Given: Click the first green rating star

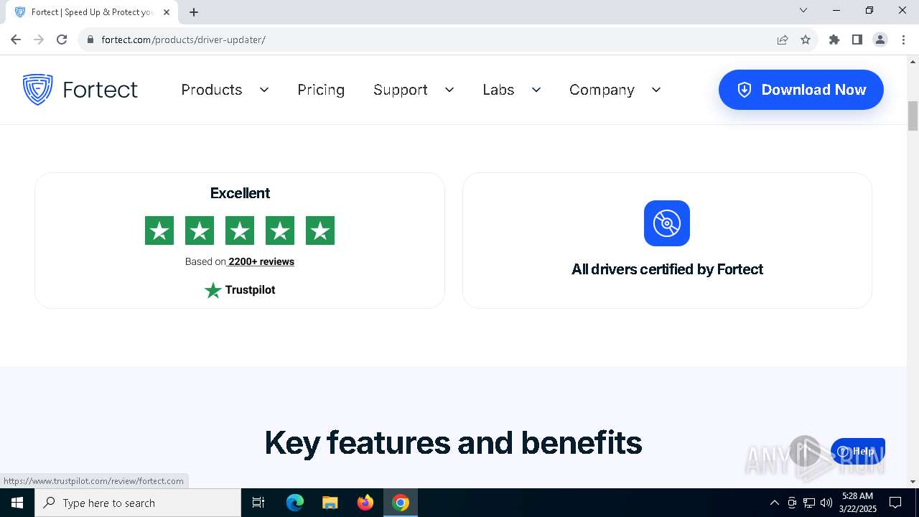Looking at the screenshot, I should coord(159,230).
